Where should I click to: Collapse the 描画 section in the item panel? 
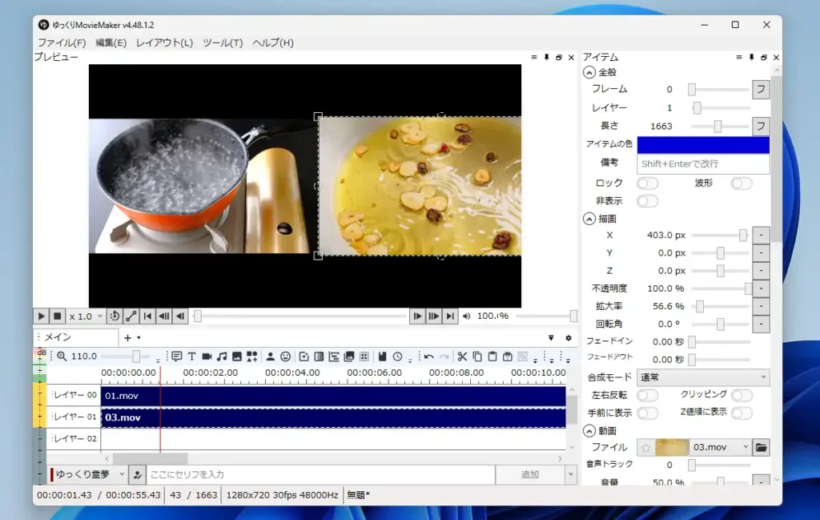[x=589, y=217]
